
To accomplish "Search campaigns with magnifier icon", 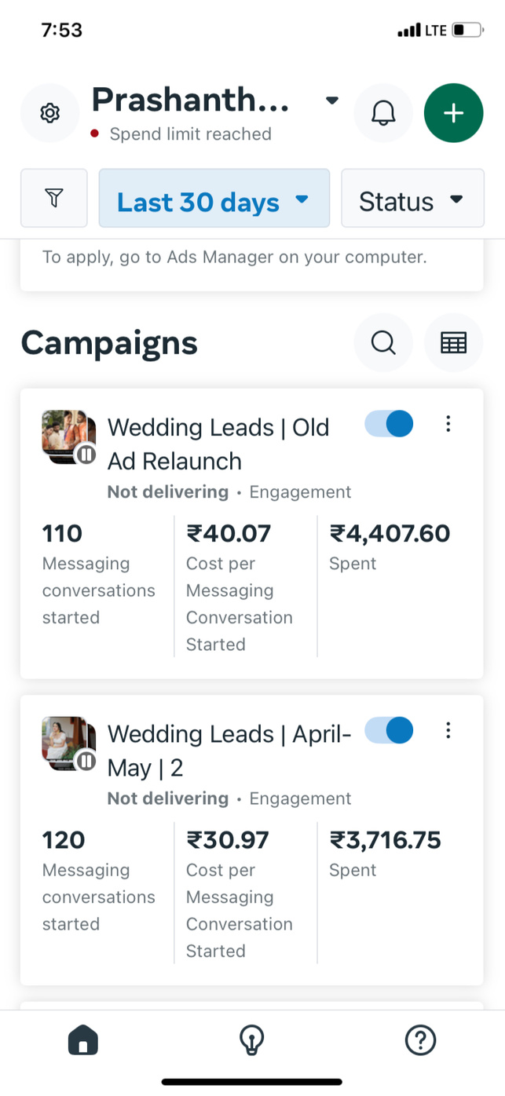I will pyautogui.click(x=383, y=343).
